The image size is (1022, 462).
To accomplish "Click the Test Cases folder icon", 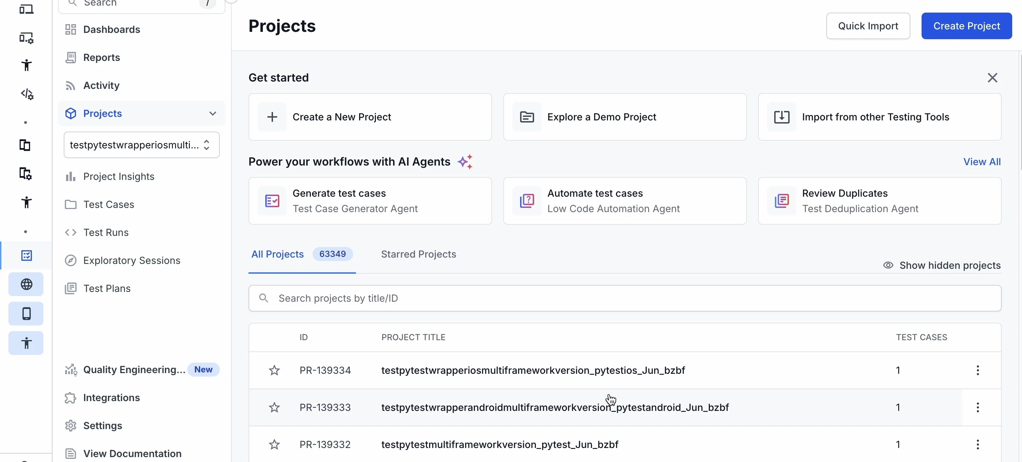I will [71, 204].
